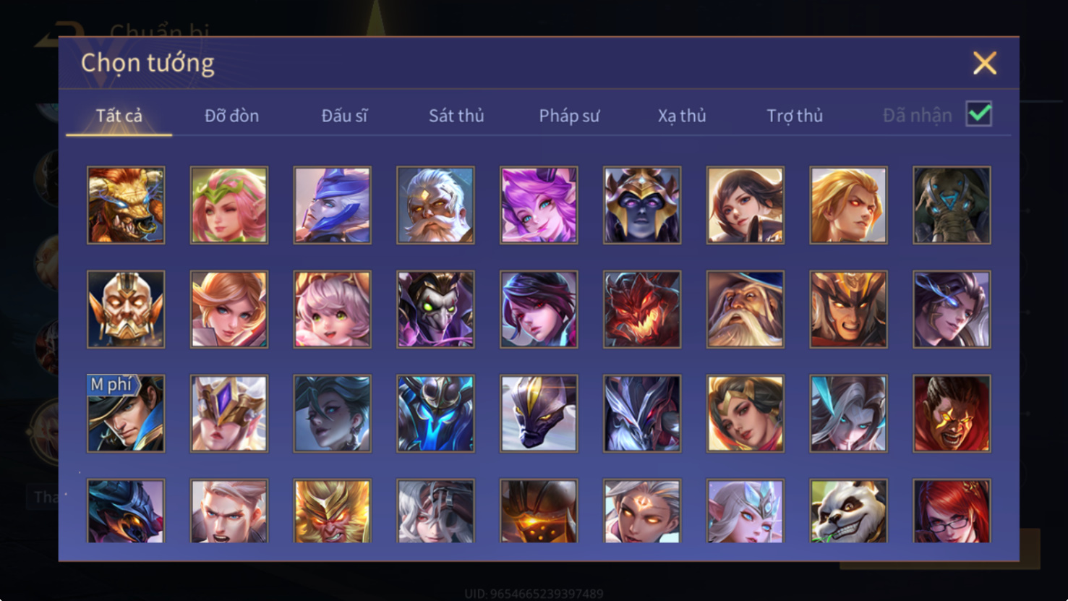Show the "Pháp sư" hero category
This screenshot has width=1068, height=601.
coord(569,116)
